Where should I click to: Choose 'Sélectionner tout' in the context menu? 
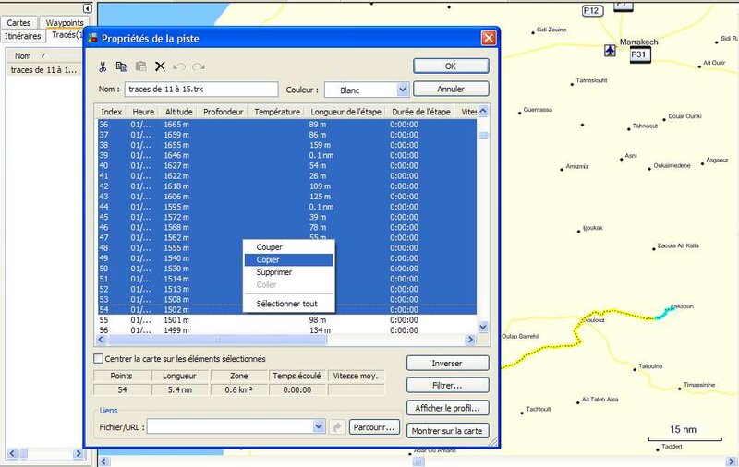[x=287, y=304]
